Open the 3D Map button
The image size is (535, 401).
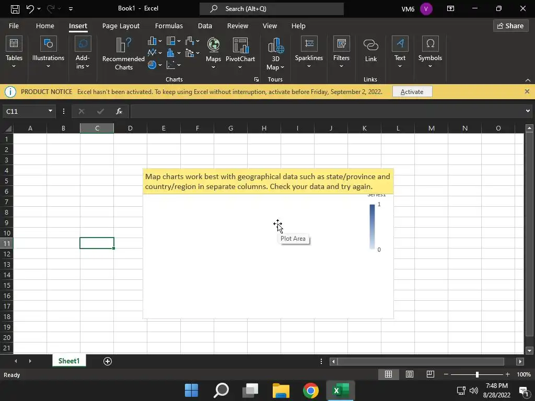pos(275,54)
